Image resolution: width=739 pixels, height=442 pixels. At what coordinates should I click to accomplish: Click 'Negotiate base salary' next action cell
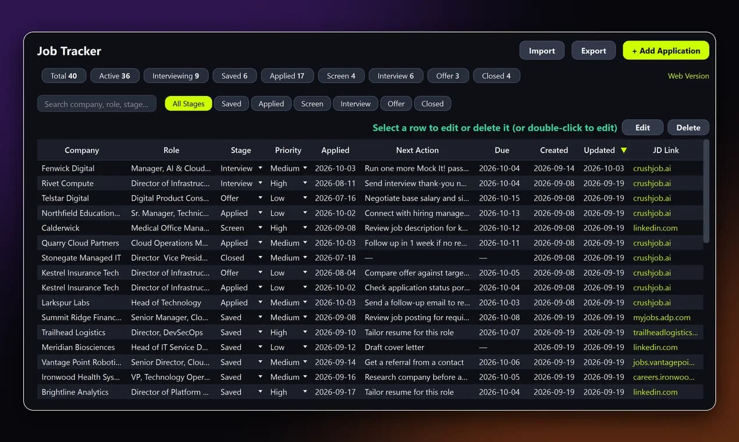click(x=417, y=198)
